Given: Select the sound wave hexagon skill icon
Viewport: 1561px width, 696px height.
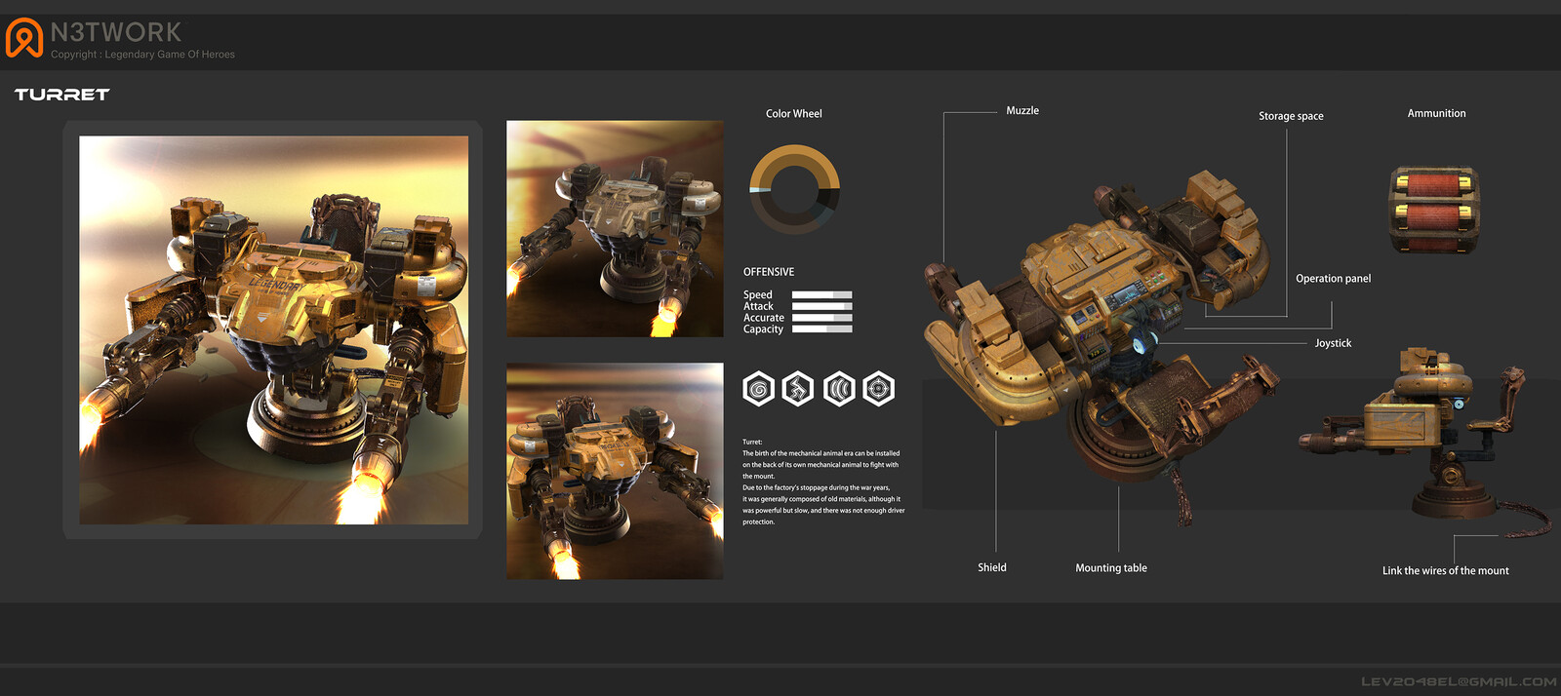Looking at the screenshot, I should 839,389.
